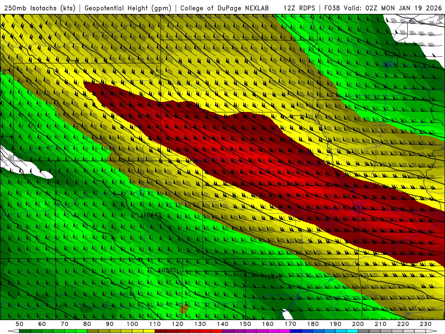This screenshot has height=334, width=445.
Task: Click the '150' color bar value
Action: [x=245, y=324]
